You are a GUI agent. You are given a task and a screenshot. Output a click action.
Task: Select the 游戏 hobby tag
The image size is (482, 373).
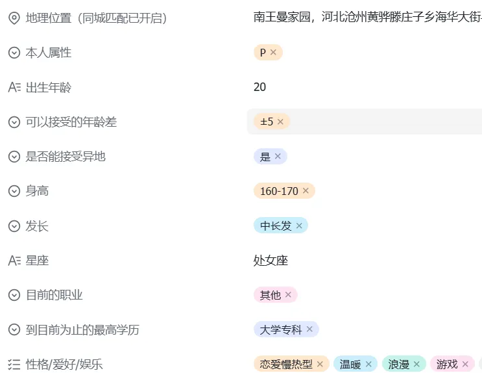click(x=447, y=364)
